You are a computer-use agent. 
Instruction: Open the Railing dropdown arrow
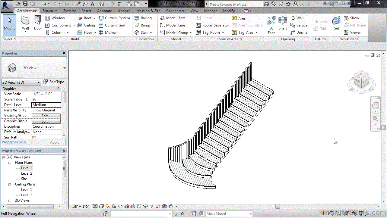(x=155, y=18)
